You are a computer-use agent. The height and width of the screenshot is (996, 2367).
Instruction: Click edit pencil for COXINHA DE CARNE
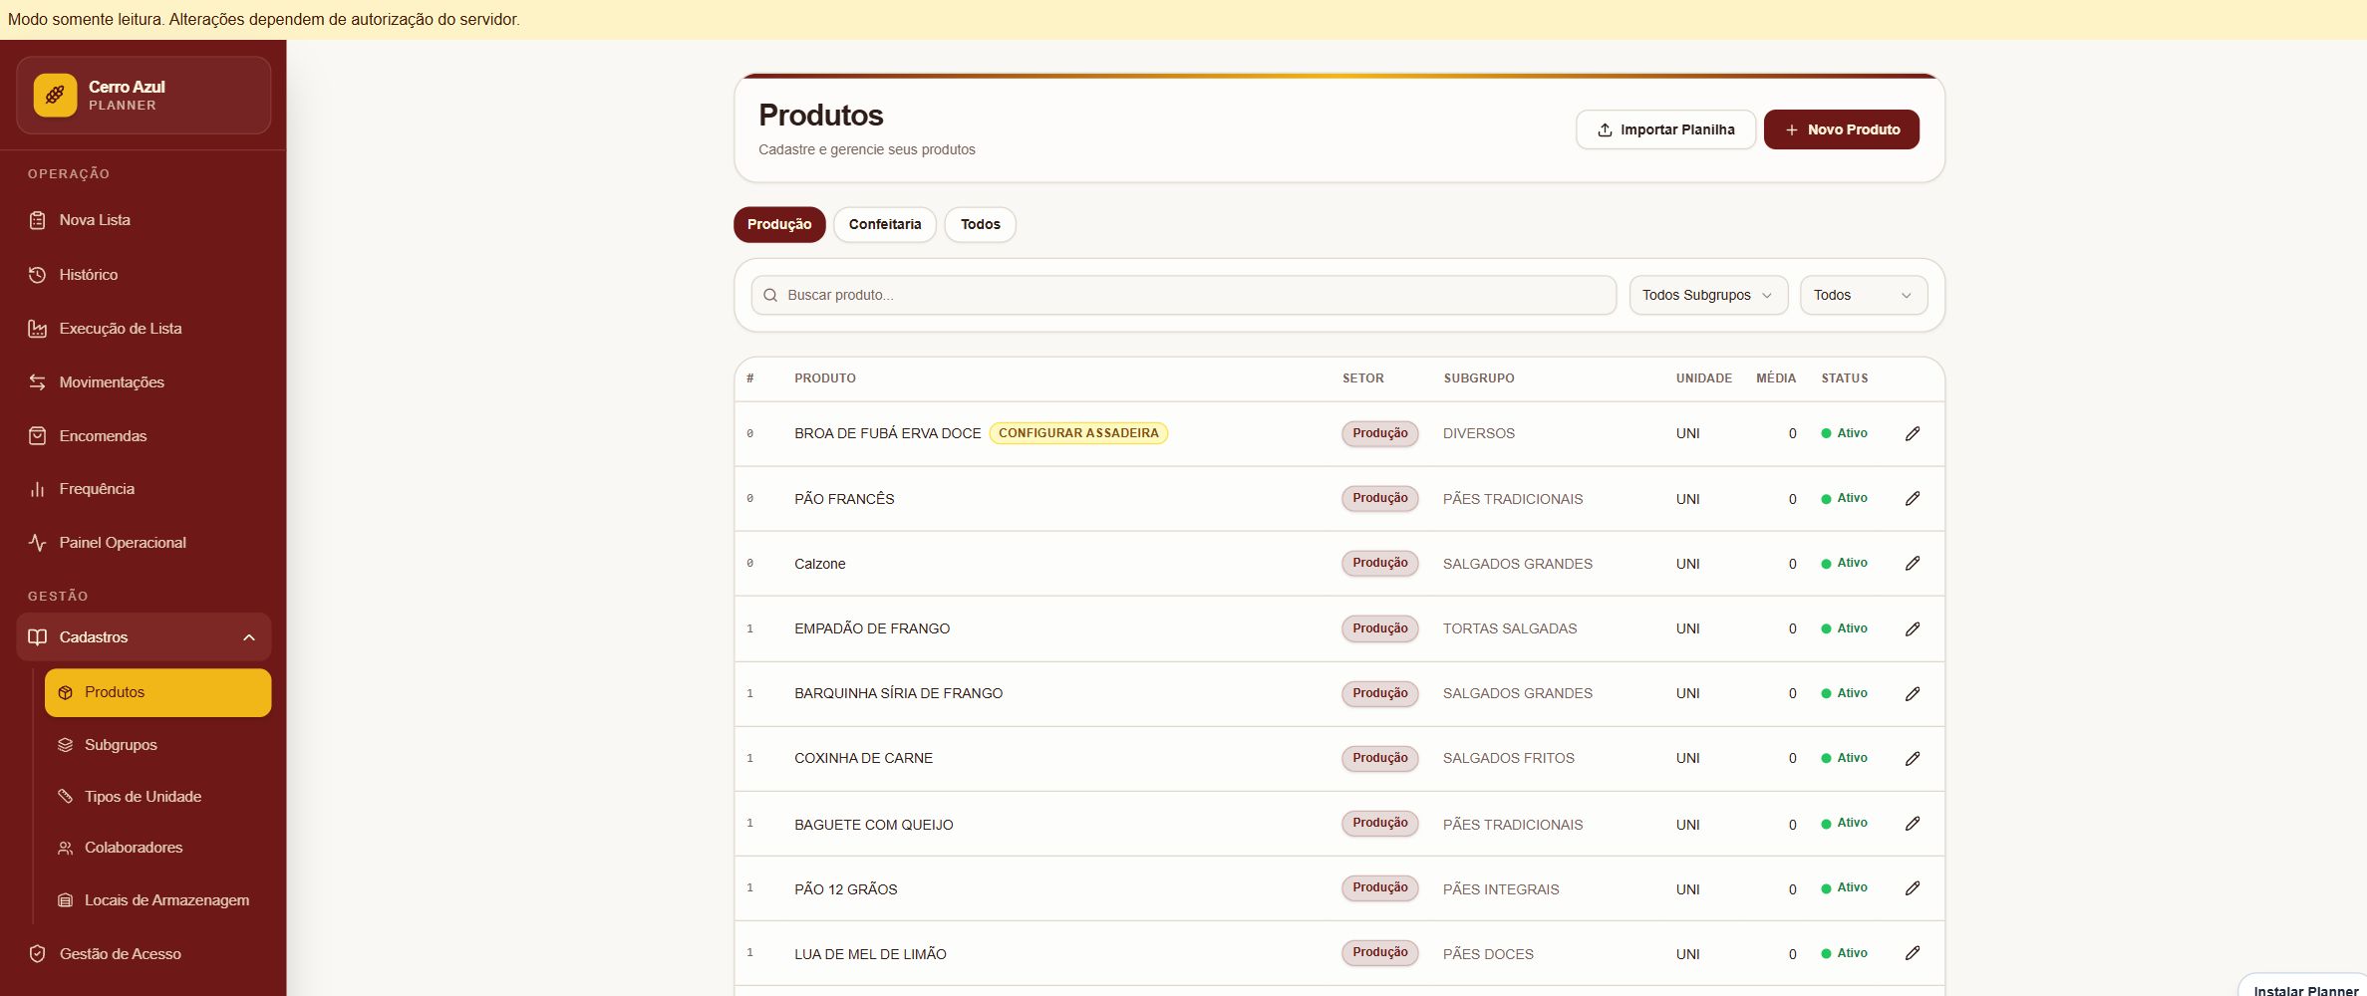(1912, 758)
